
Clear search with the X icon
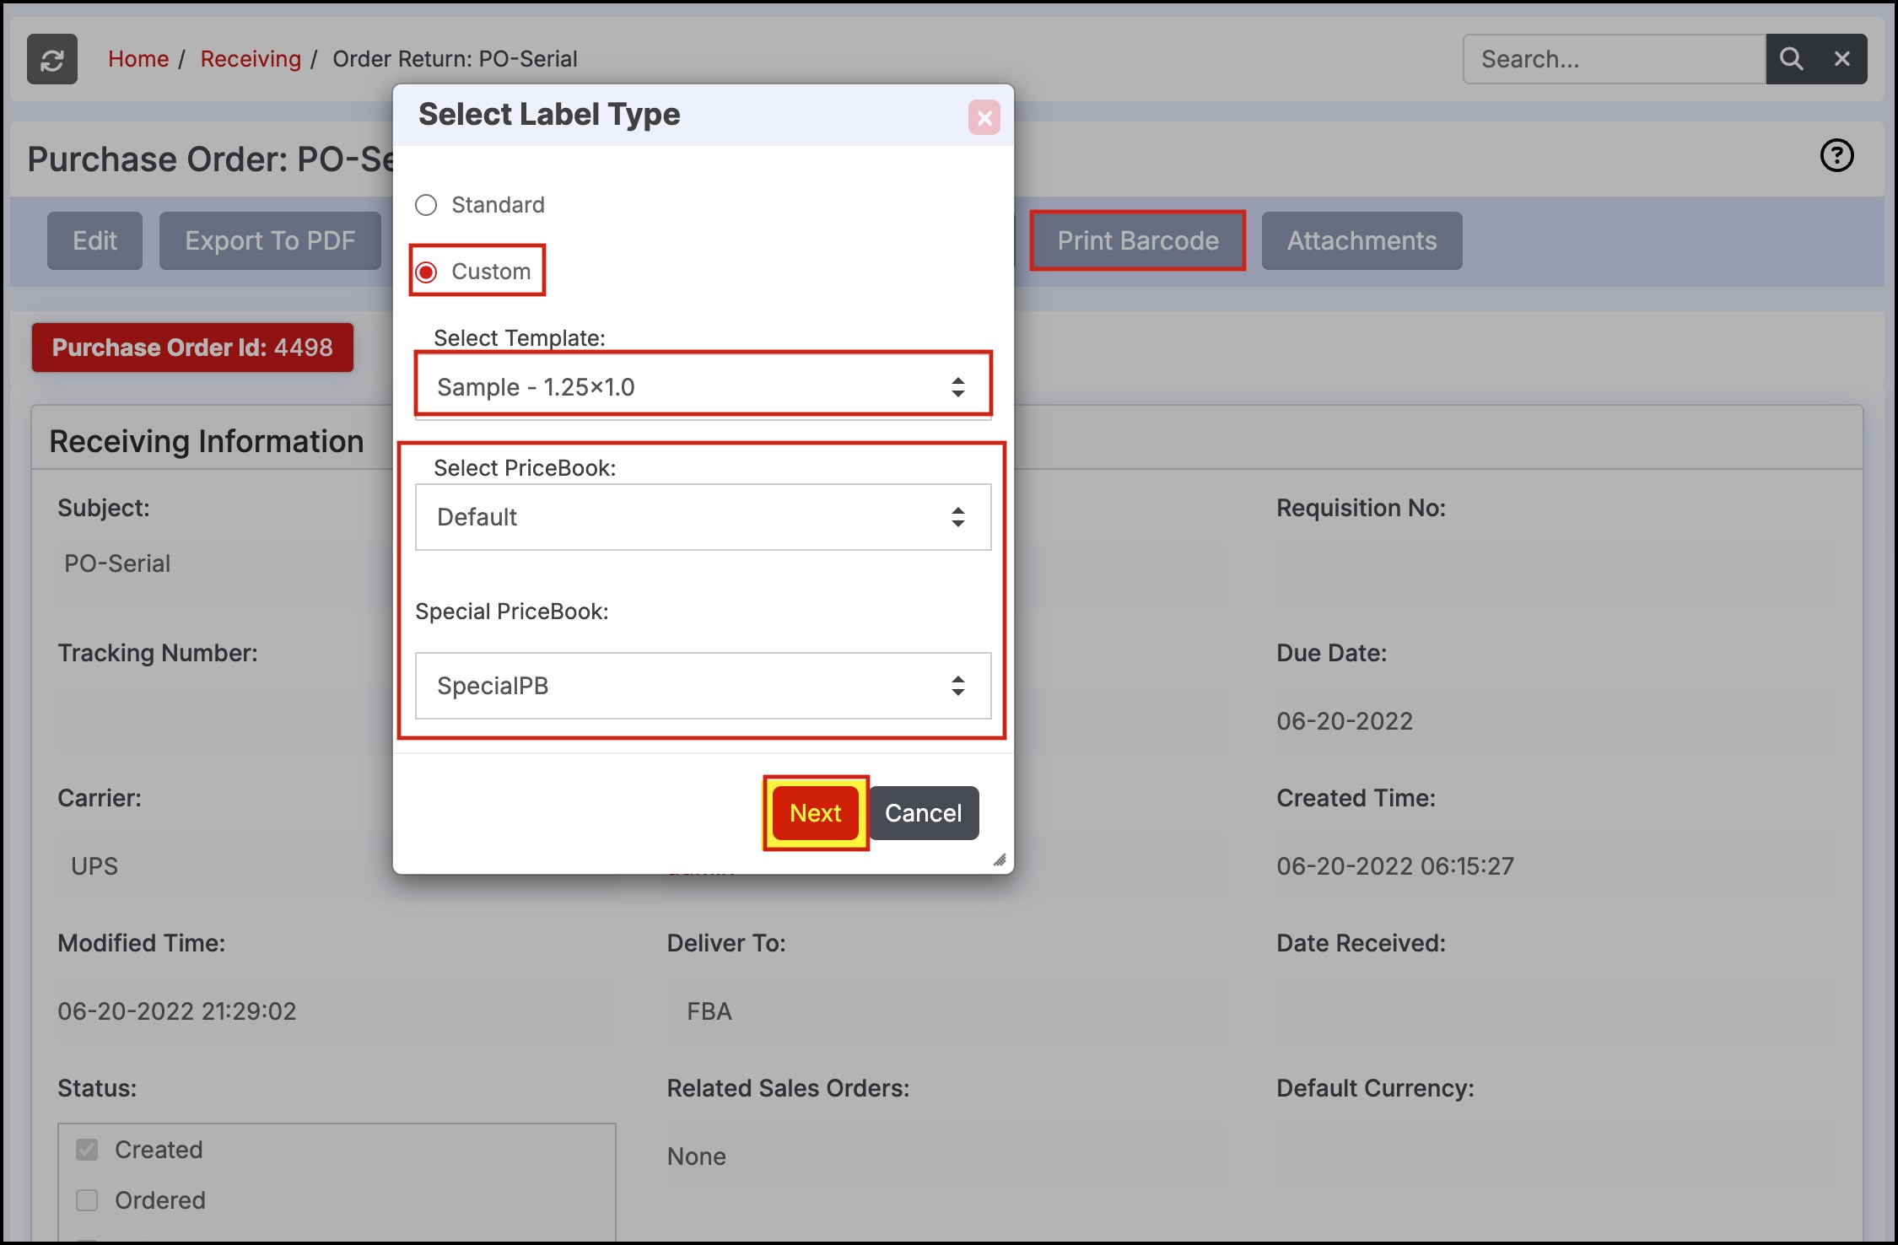pyautogui.click(x=1841, y=59)
